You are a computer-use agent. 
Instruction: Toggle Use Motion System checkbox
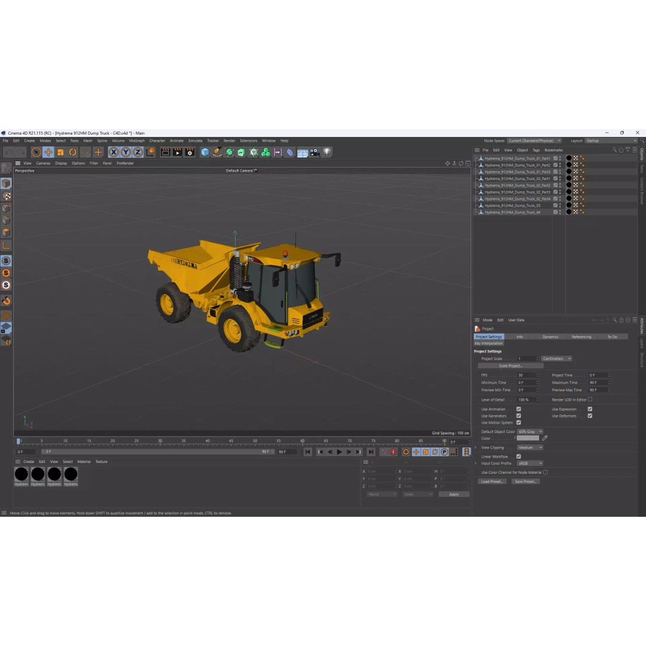(519, 422)
